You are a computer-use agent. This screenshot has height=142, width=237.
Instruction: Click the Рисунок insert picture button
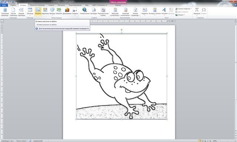click(x=38, y=11)
